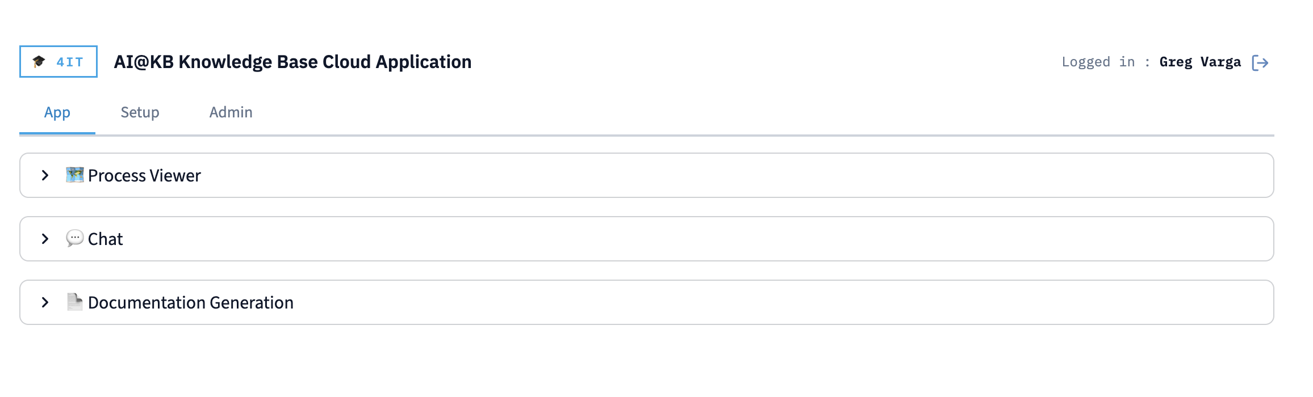The height and width of the screenshot is (397, 1313).
Task: Click the Documentation Generation label
Action: [191, 303]
